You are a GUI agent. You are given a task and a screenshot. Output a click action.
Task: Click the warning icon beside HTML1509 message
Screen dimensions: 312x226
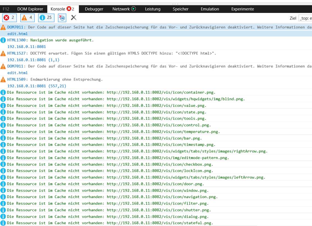(x=3, y=80)
